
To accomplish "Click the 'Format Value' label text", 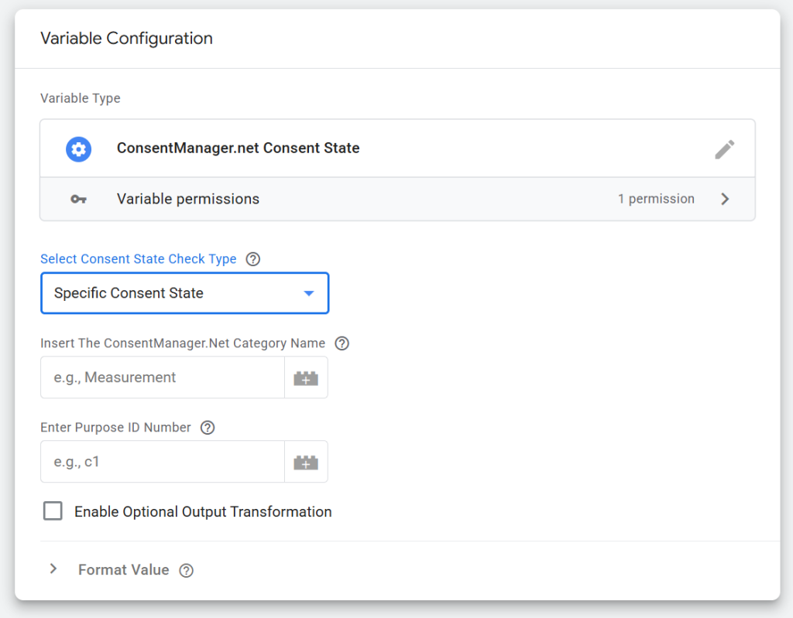I will (123, 570).
